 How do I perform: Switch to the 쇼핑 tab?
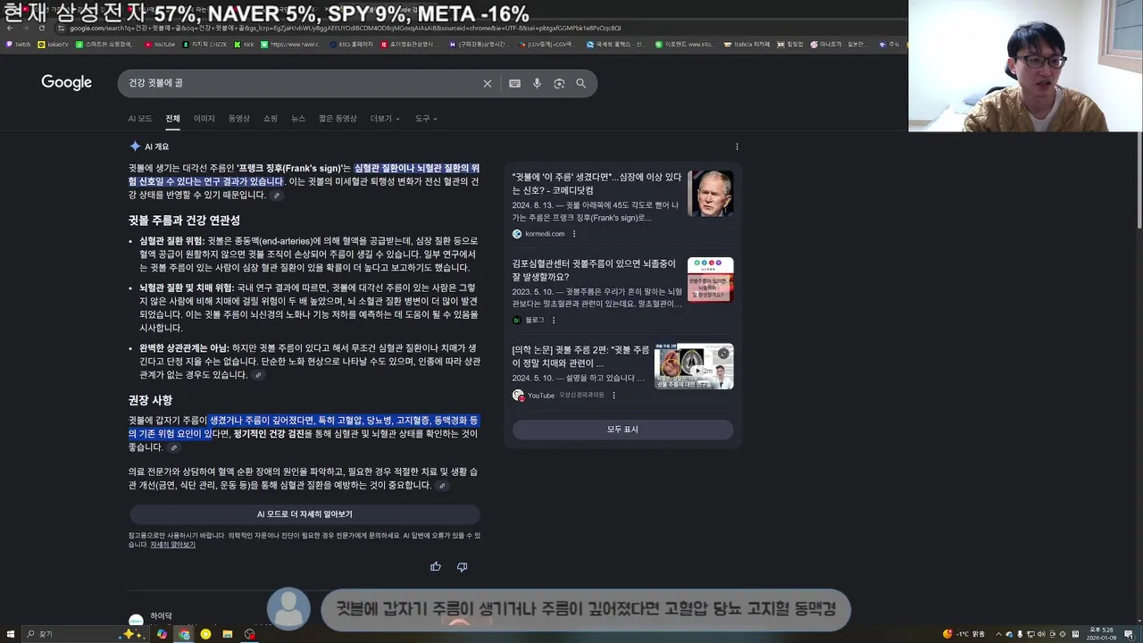click(x=270, y=119)
